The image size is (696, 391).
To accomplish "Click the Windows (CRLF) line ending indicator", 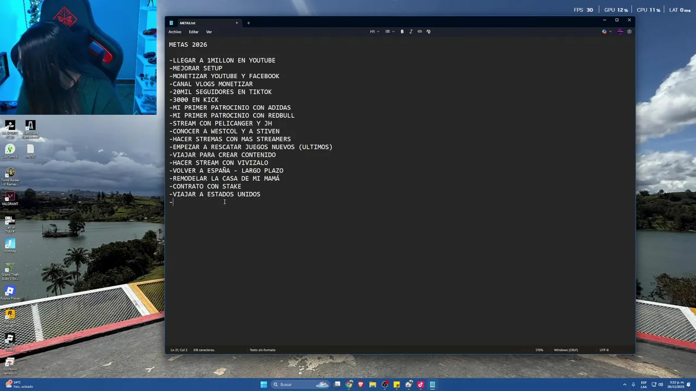I will (x=566, y=350).
